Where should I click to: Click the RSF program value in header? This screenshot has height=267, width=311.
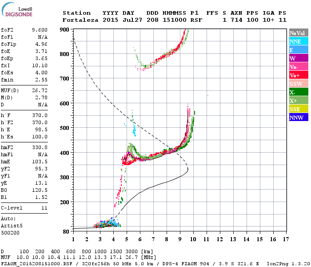click(196, 20)
